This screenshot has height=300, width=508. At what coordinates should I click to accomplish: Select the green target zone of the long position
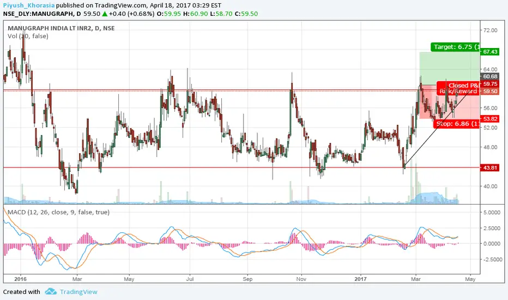click(449, 68)
